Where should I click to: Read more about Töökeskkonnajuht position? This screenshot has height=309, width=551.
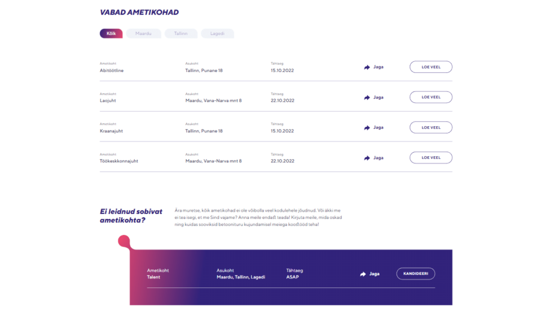[431, 158]
